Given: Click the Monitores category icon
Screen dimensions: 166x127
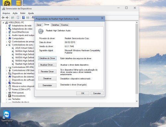Looking at the screenshot, I should tap(10, 83).
